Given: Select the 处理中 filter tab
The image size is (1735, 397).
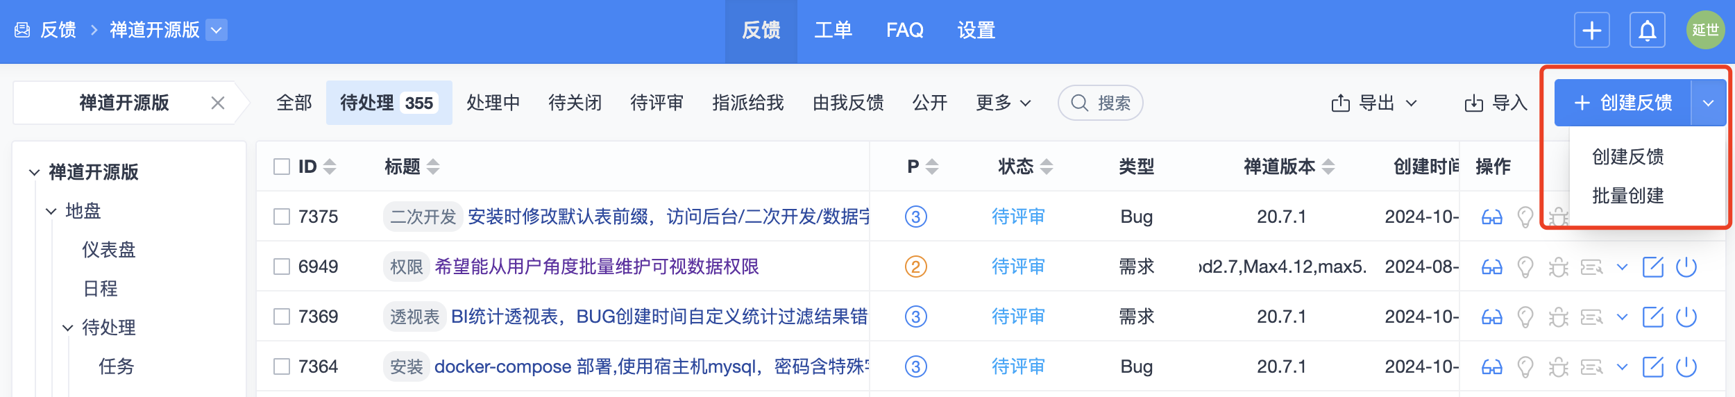Looking at the screenshot, I should (493, 103).
